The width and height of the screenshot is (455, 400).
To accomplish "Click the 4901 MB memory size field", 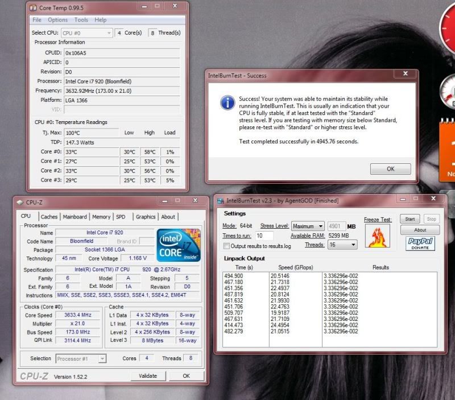I will (337, 226).
